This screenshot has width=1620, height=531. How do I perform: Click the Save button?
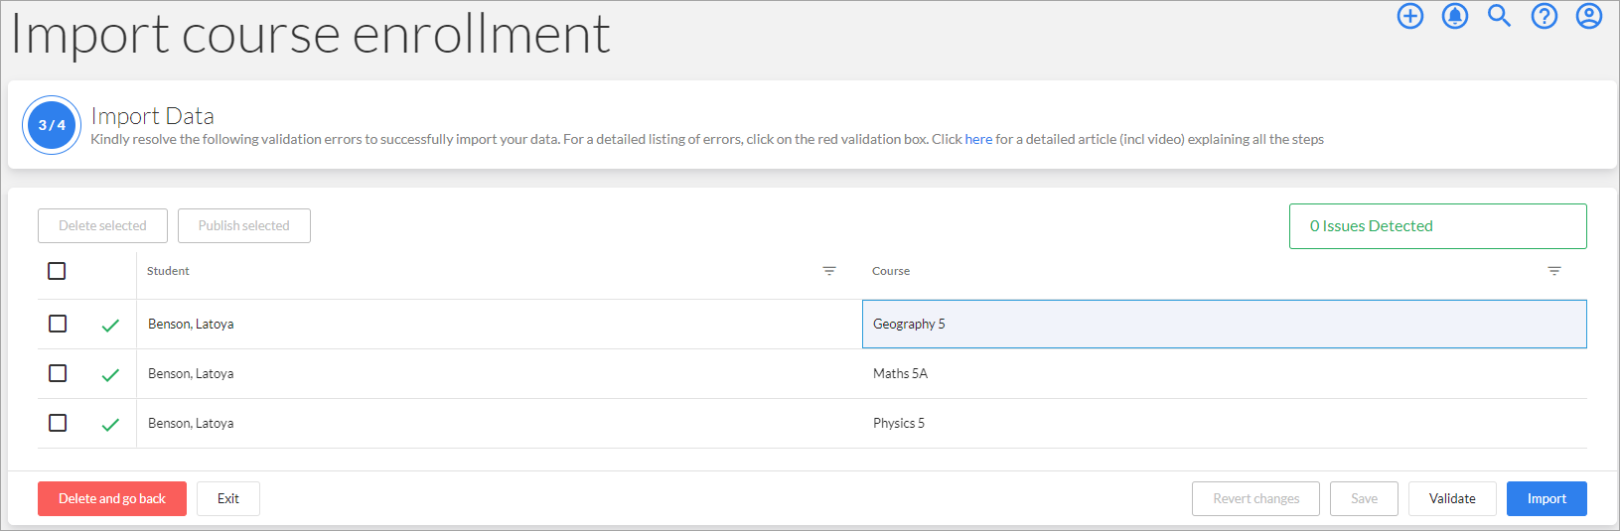tap(1365, 498)
